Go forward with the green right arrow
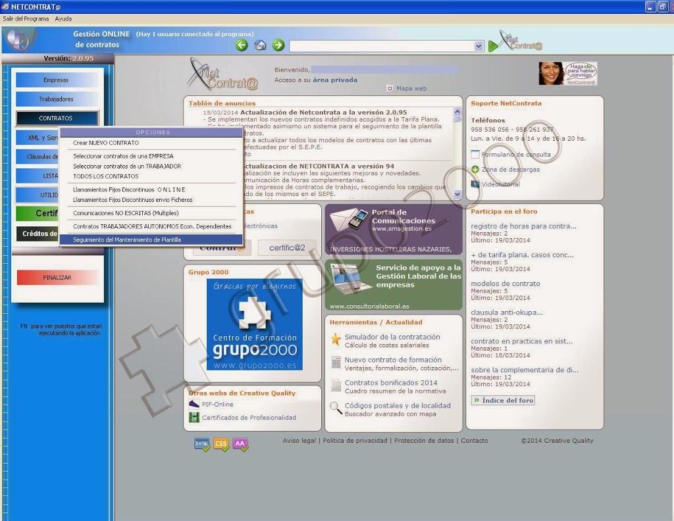 pos(278,45)
